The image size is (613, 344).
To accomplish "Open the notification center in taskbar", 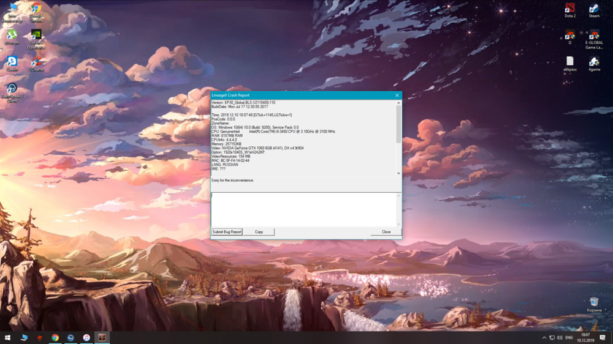I will point(603,337).
